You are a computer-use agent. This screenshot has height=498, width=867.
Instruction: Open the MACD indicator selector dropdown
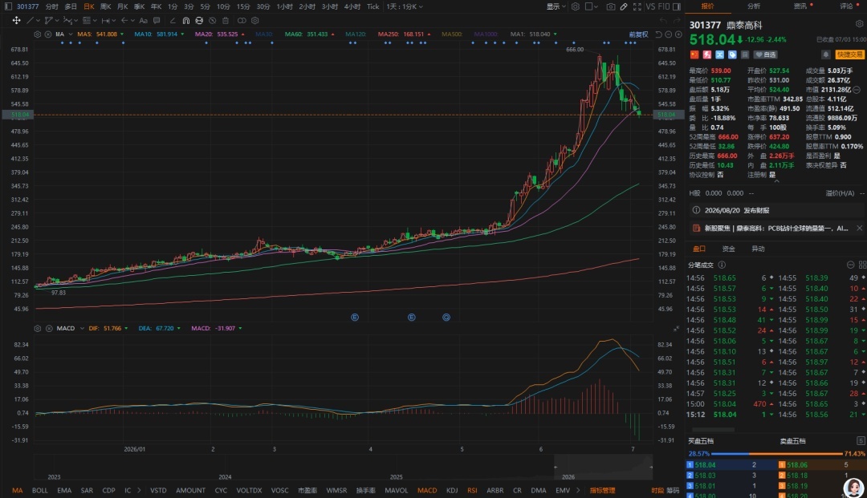[x=70, y=329]
